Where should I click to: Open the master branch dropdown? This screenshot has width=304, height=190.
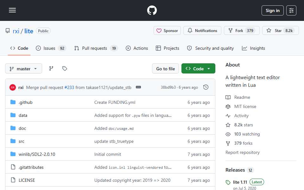click(x=23, y=68)
